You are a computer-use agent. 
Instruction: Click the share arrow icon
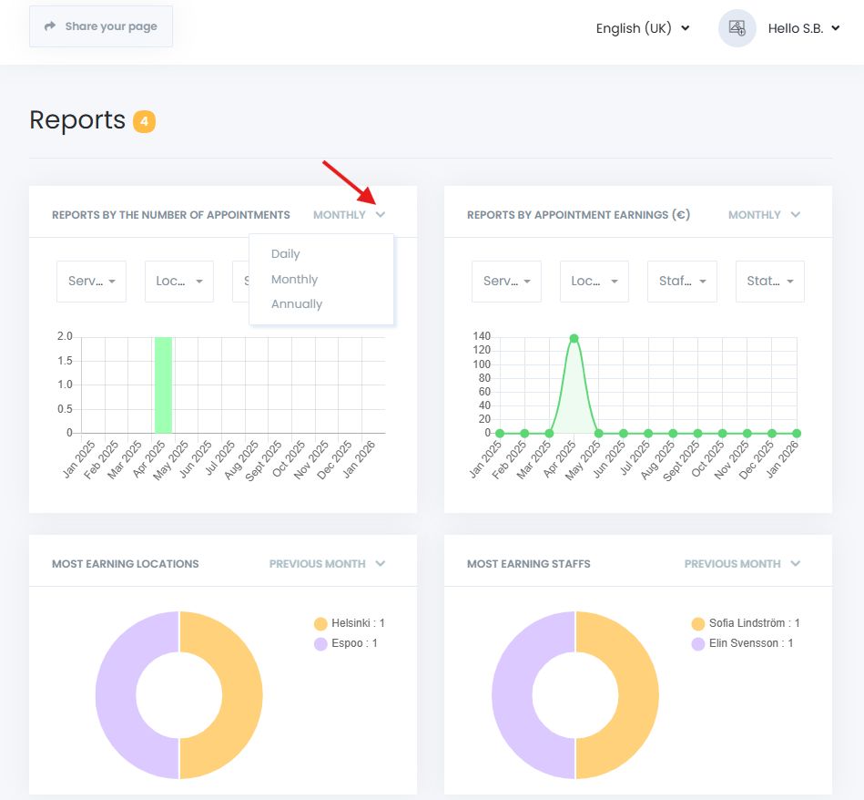[50, 26]
